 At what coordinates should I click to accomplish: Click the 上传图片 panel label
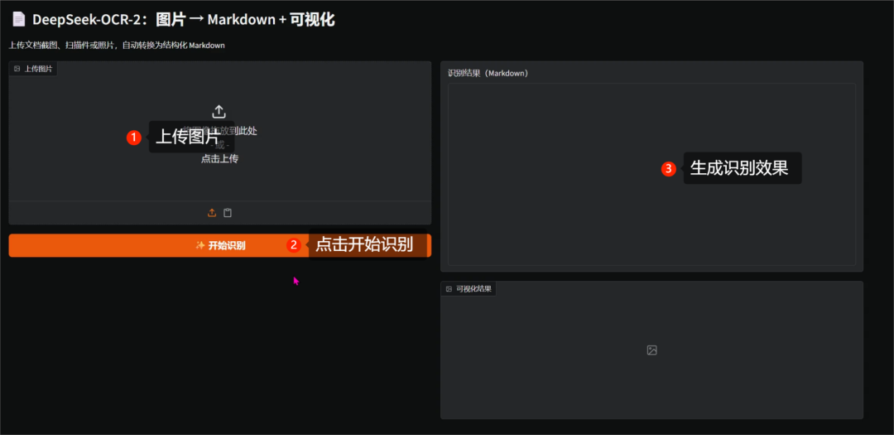click(x=32, y=69)
